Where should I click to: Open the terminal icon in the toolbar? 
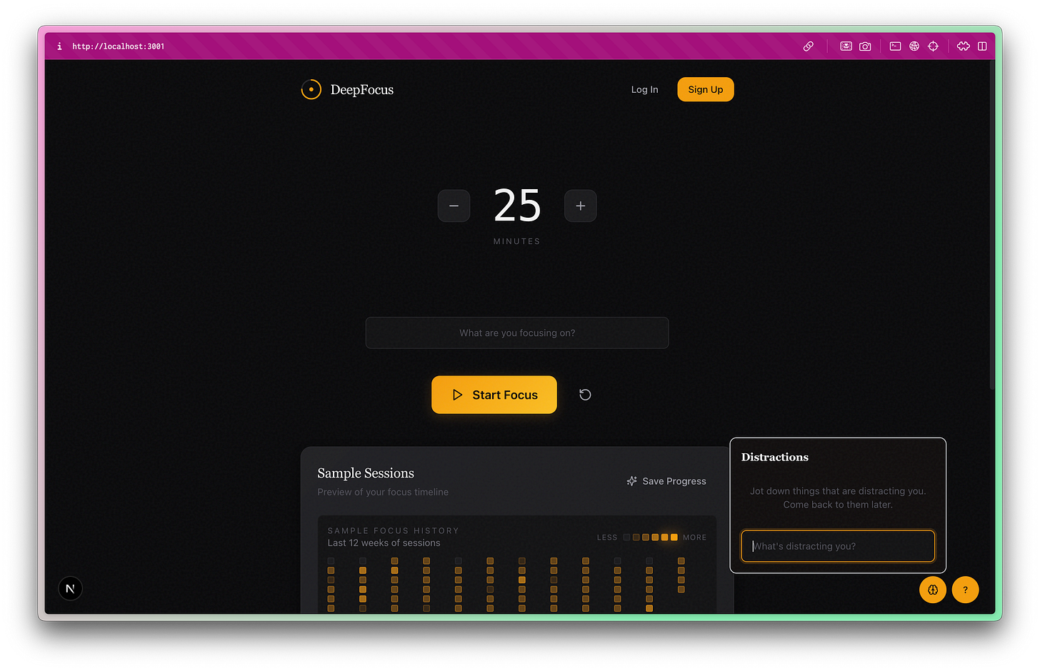(895, 46)
